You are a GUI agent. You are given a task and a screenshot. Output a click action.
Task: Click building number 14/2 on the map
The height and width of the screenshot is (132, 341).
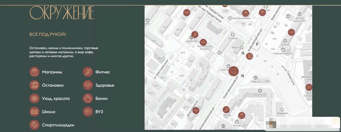coord(165,27)
